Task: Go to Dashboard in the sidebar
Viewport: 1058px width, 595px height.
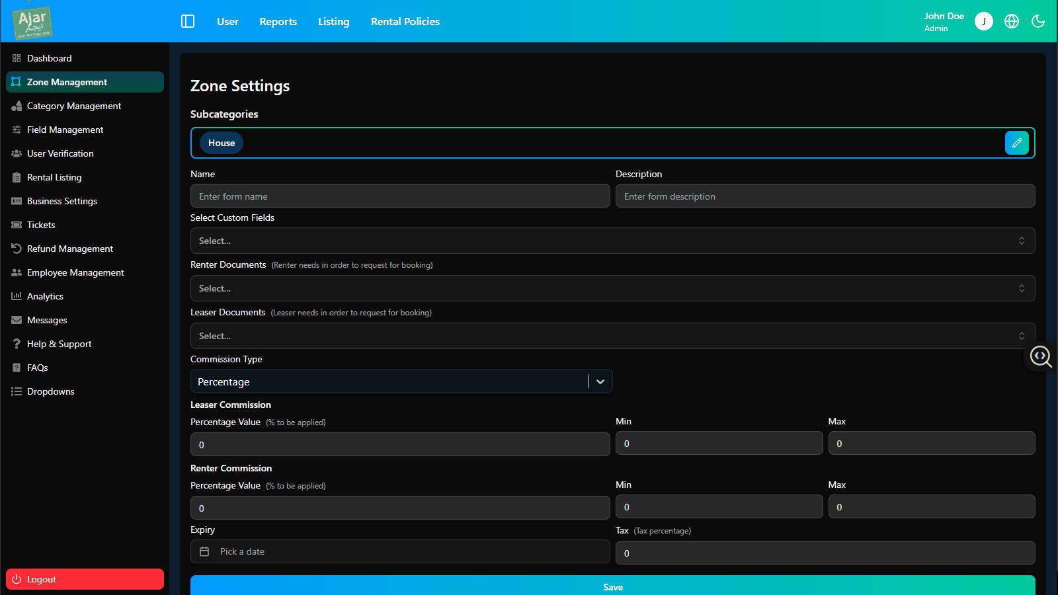Action: [x=85, y=58]
